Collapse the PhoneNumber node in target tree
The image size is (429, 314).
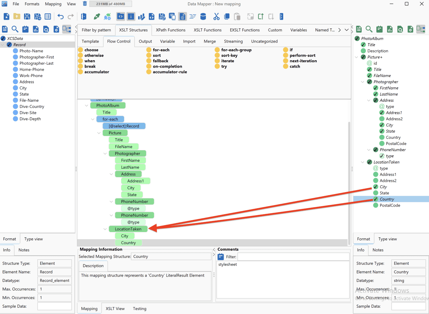369,150
